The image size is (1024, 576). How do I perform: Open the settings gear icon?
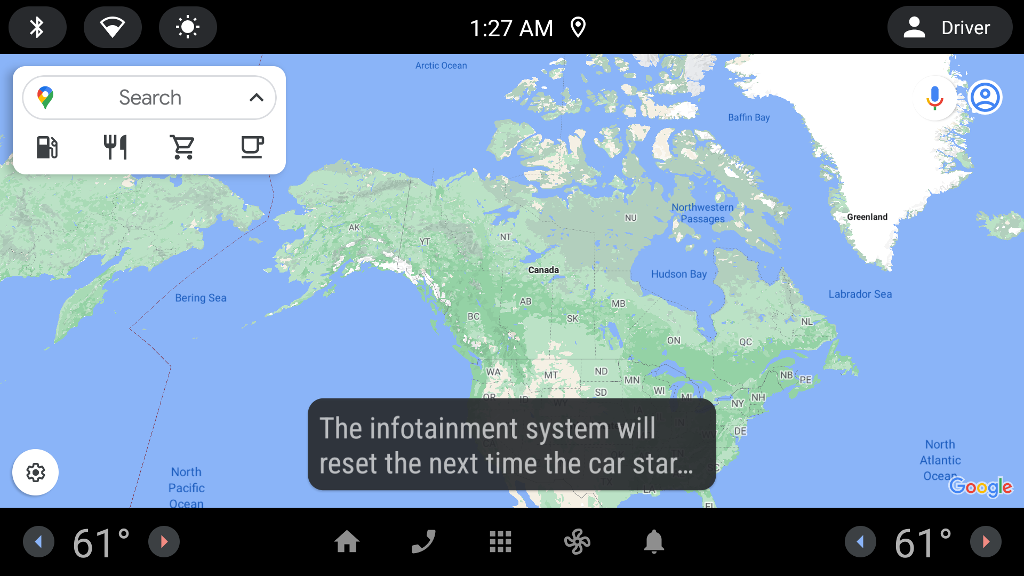35,471
